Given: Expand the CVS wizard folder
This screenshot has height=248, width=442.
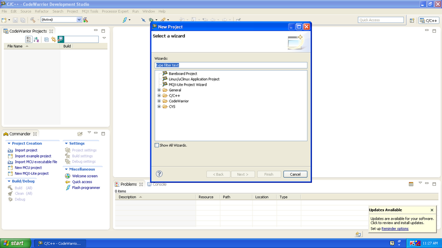Looking at the screenshot, I should coord(159,106).
